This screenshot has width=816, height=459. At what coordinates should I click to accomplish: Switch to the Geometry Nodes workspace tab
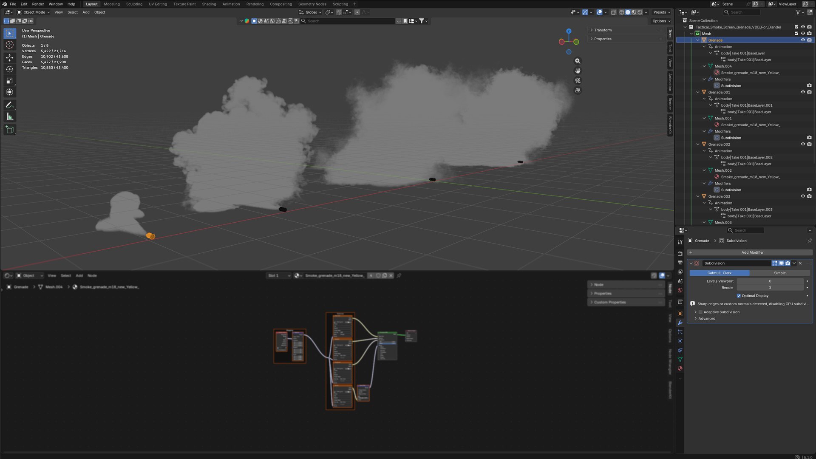pyautogui.click(x=312, y=4)
